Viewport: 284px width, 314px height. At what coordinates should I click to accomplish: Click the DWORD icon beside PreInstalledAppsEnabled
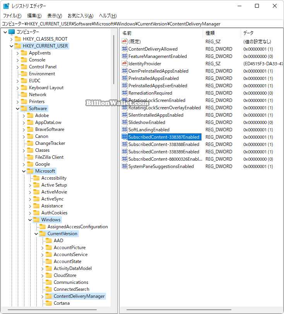click(x=124, y=78)
